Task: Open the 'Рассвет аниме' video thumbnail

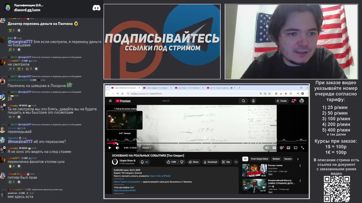Action: (x=254, y=170)
